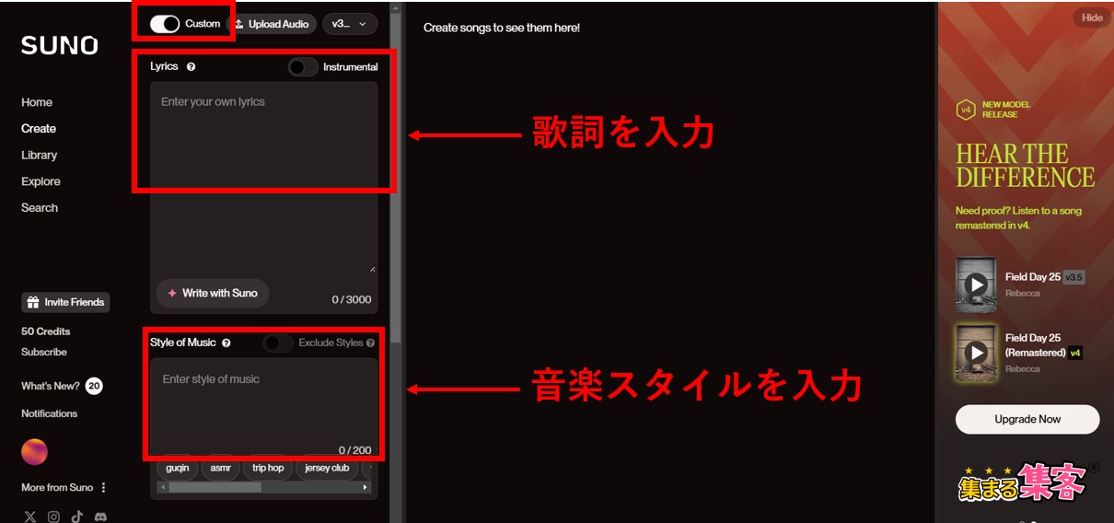Click the HEAR THE DIFFERENCE headline
The height and width of the screenshot is (523, 1114).
[1026, 166]
